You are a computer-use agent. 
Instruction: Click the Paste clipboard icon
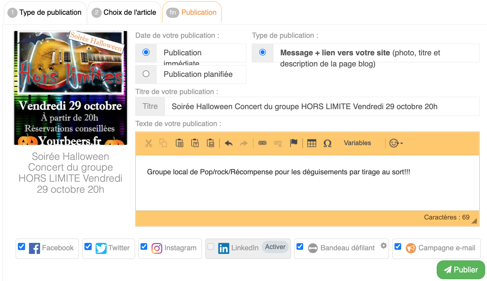pos(179,143)
